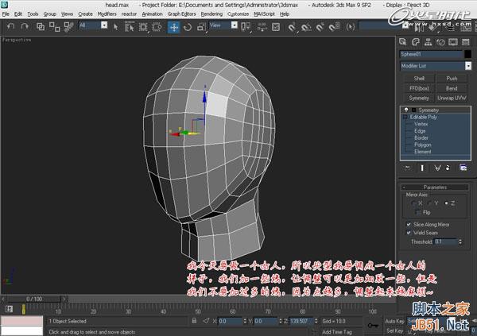Select Vertex sub-object in modifier stack
Viewport: 477px width, 336px height.
tap(421, 123)
